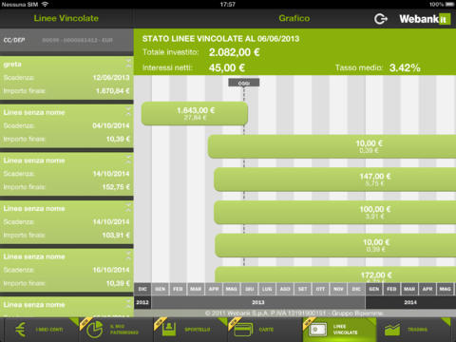
Task: Select the greta line title
Action: point(12,65)
